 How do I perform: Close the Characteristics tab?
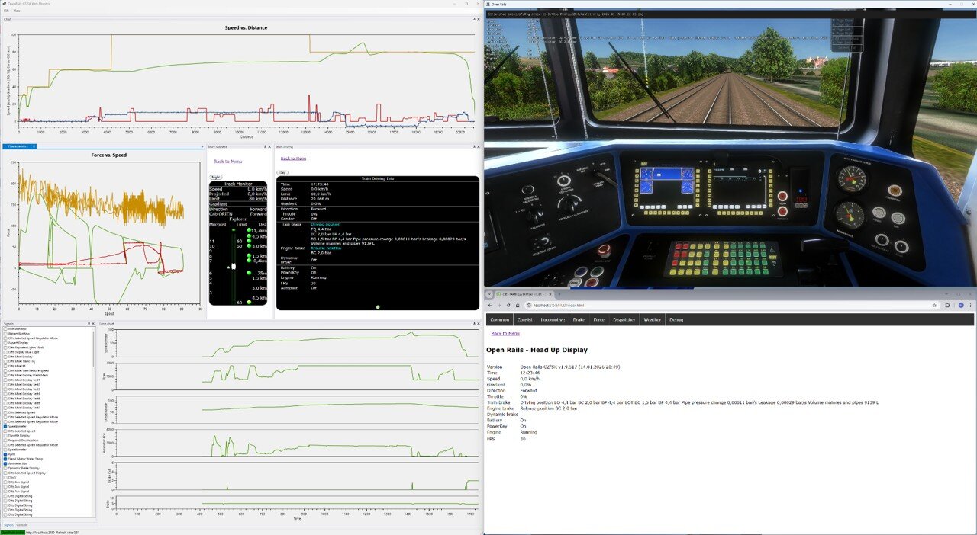[x=34, y=146]
